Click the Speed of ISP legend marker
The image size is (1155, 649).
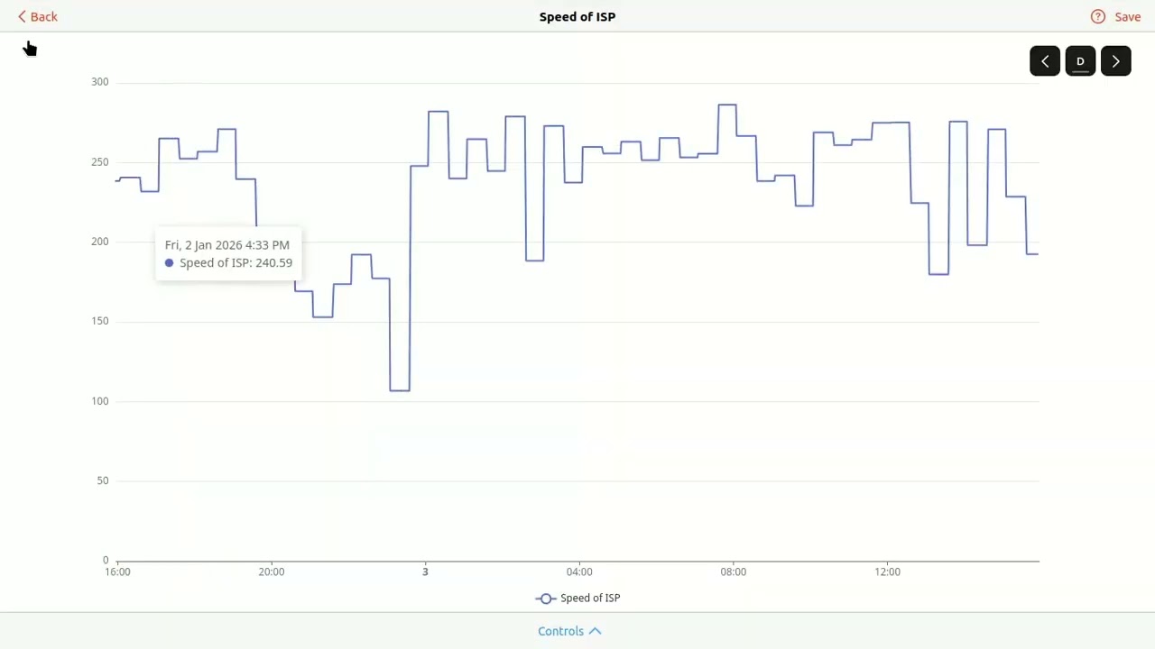pos(545,599)
